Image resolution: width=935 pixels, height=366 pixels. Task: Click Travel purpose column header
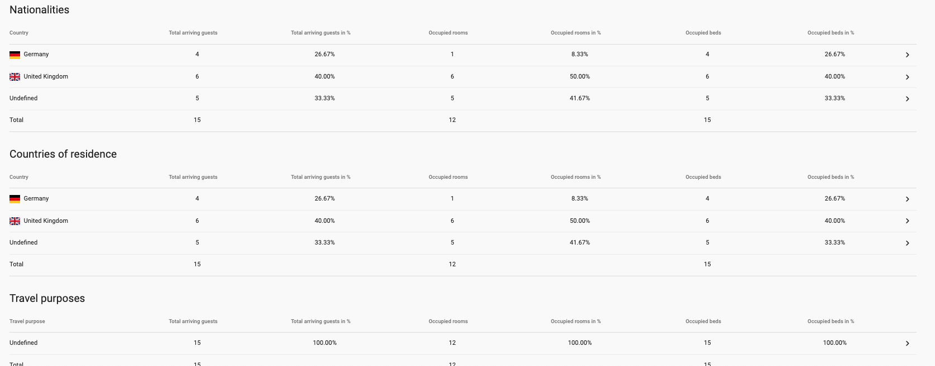click(x=27, y=321)
